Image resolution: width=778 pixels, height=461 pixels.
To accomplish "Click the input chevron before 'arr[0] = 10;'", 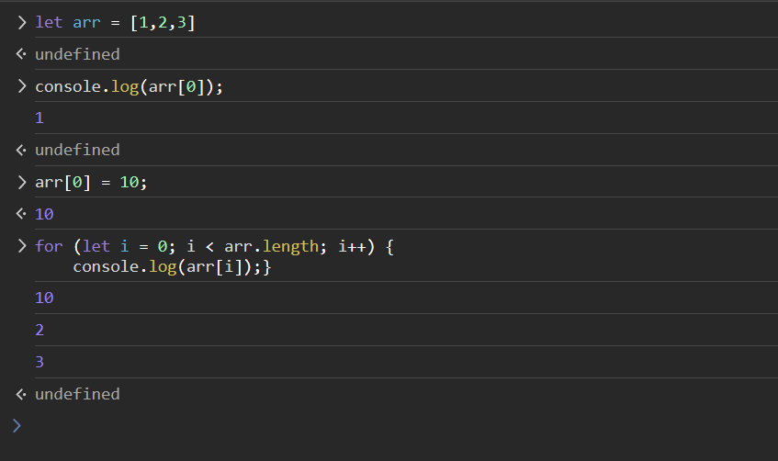I will [21, 182].
